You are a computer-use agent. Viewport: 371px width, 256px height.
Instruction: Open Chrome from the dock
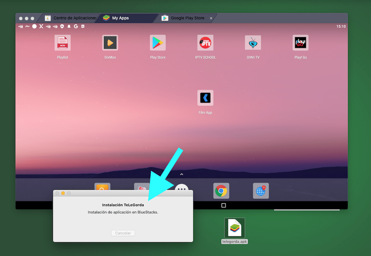221,190
